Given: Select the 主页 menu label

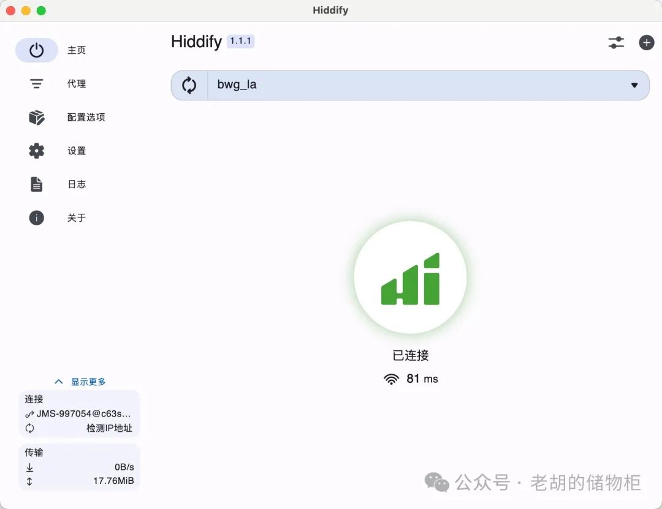Looking at the screenshot, I should pos(77,50).
